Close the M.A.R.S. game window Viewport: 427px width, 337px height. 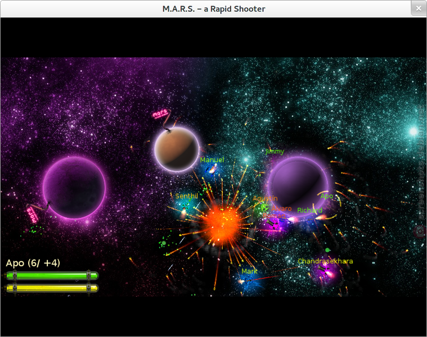(419, 8)
